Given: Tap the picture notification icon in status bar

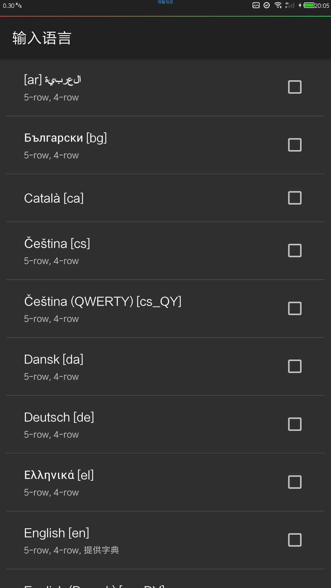Looking at the screenshot, I should pyautogui.click(x=256, y=5).
